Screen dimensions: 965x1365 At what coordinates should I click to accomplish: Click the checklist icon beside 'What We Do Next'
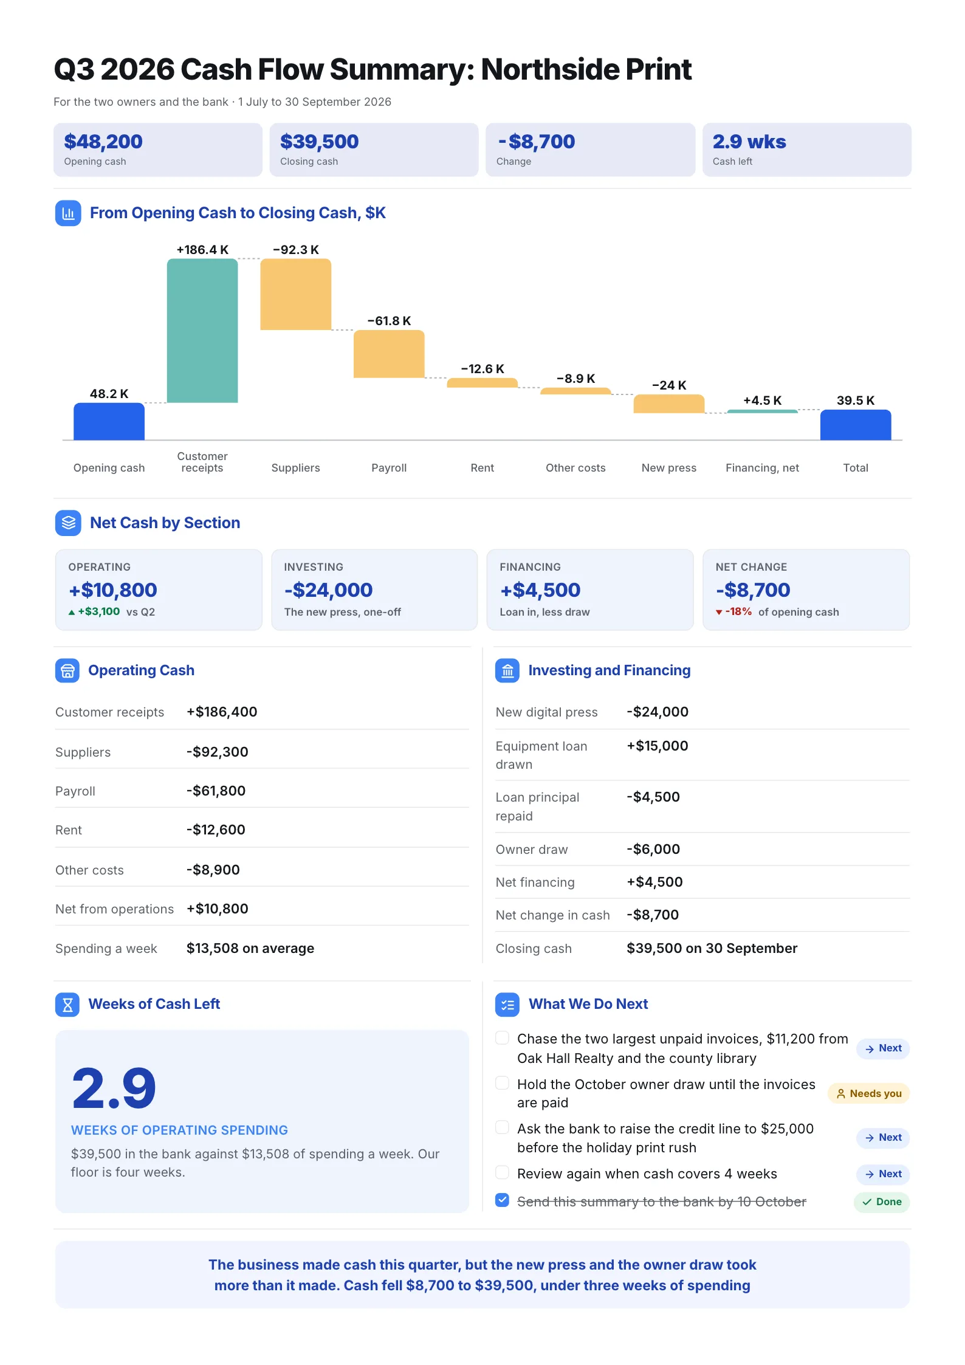[x=507, y=1005]
